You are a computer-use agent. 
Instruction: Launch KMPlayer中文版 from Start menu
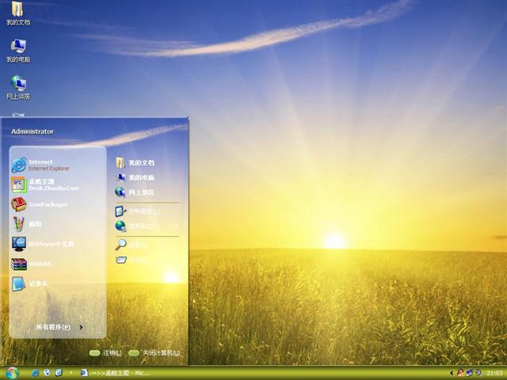(x=43, y=244)
